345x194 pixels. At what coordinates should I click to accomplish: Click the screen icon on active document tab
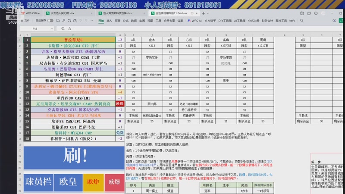(x=192, y=13)
